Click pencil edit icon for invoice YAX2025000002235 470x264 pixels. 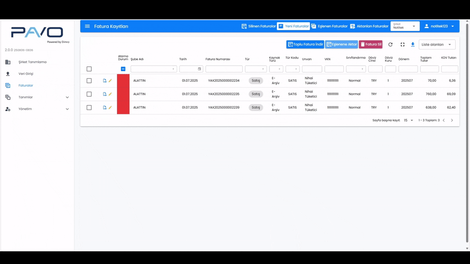(110, 94)
